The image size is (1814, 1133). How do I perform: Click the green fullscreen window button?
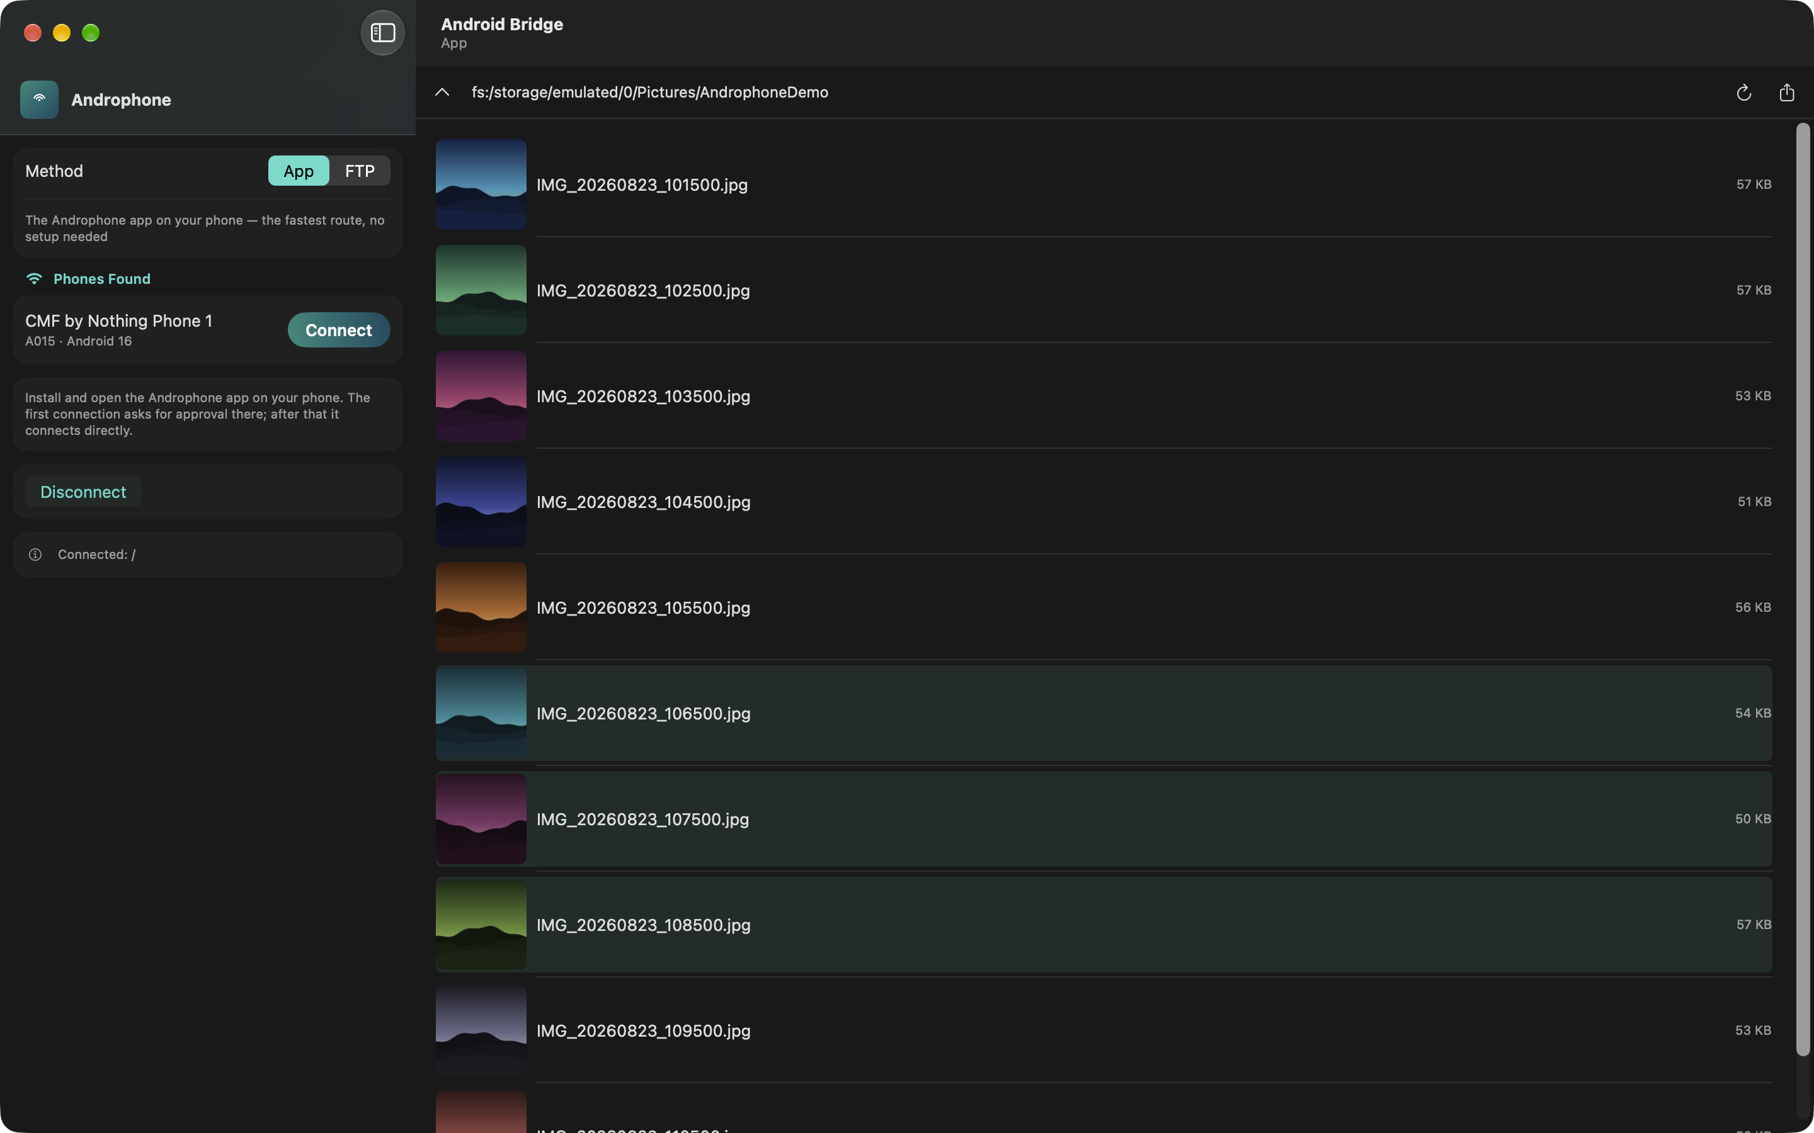[91, 32]
